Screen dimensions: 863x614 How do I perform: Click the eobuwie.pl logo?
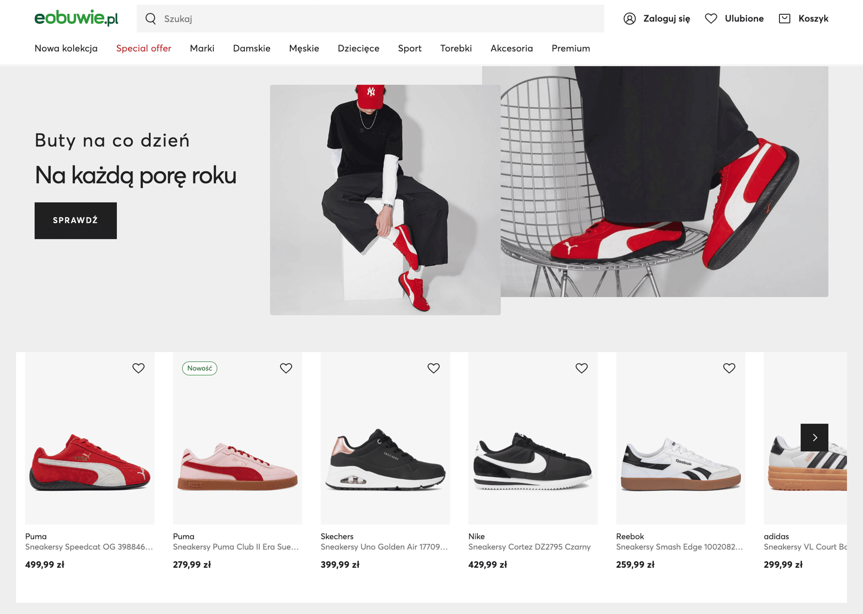pos(76,18)
